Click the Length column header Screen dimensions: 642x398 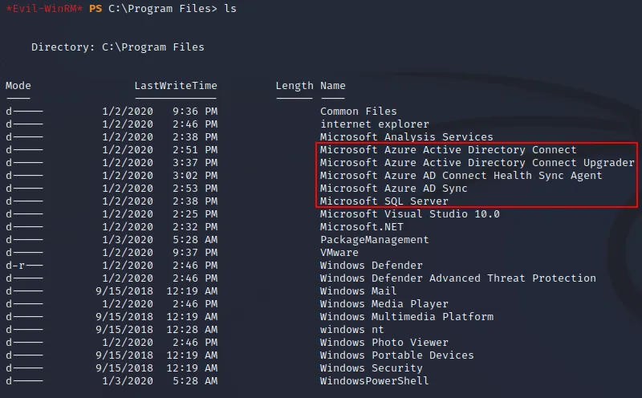pos(295,86)
